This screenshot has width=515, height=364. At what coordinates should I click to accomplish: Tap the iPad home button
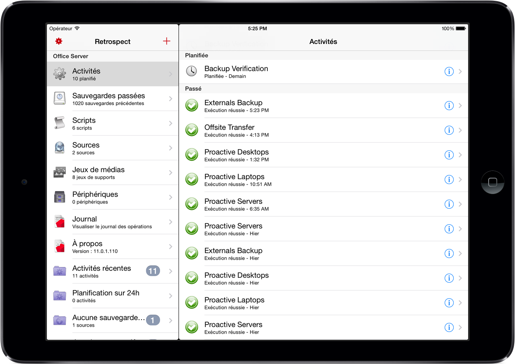(x=493, y=182)
